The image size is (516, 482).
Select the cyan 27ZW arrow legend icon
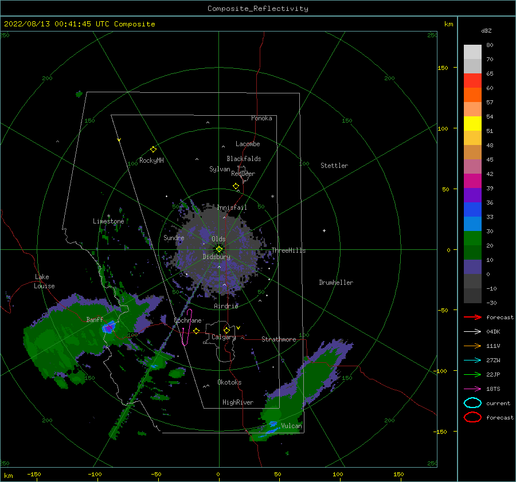[472, 360]
